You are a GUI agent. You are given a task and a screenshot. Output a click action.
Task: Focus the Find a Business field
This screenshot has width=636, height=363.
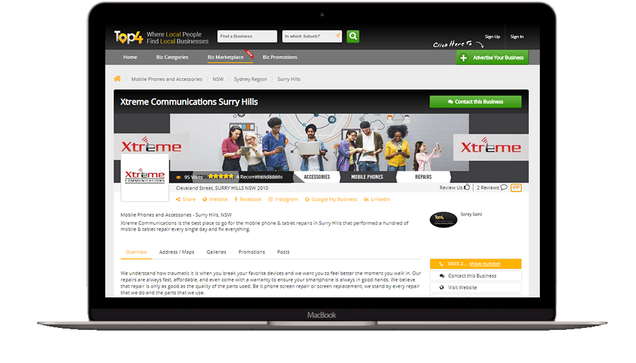point(247,36)
